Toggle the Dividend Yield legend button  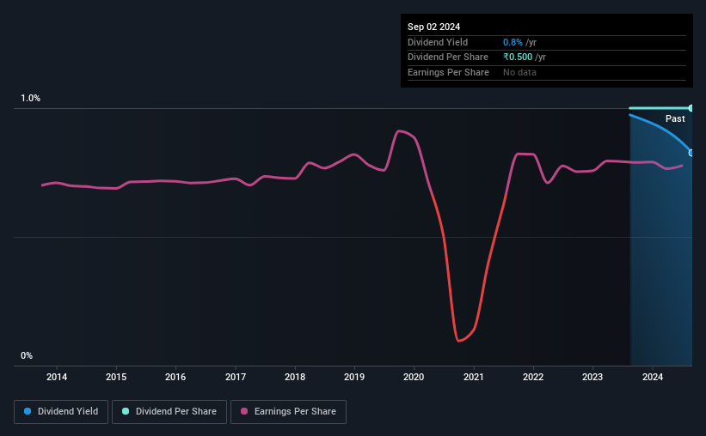coord(61,412)
